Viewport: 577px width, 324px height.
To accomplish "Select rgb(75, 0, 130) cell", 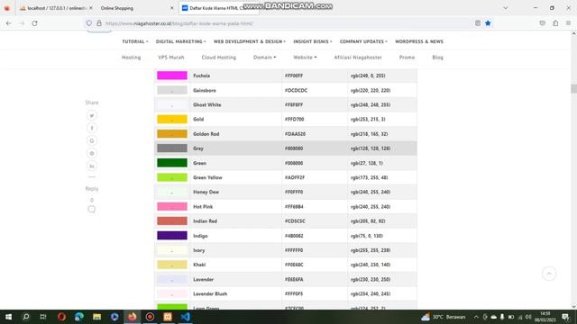I will (367, 236).
